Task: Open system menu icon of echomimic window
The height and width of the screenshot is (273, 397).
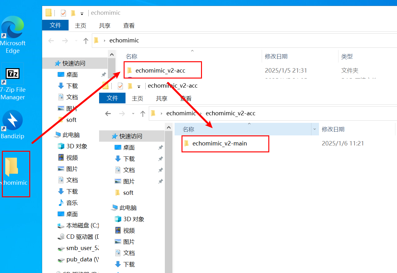Action: 48,13
